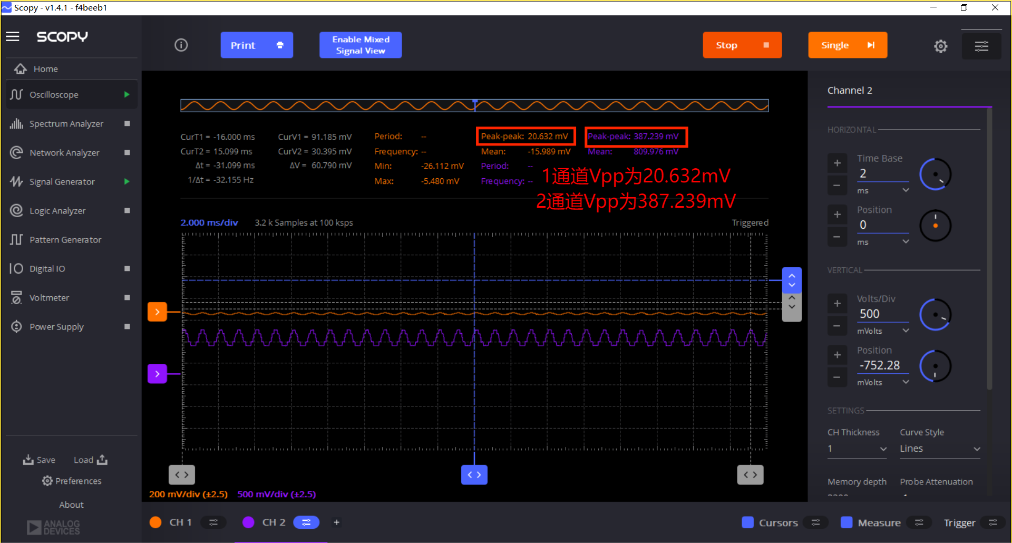Stop the running Signal Generator
The image size is (1012, 543).
pos(126,181)
